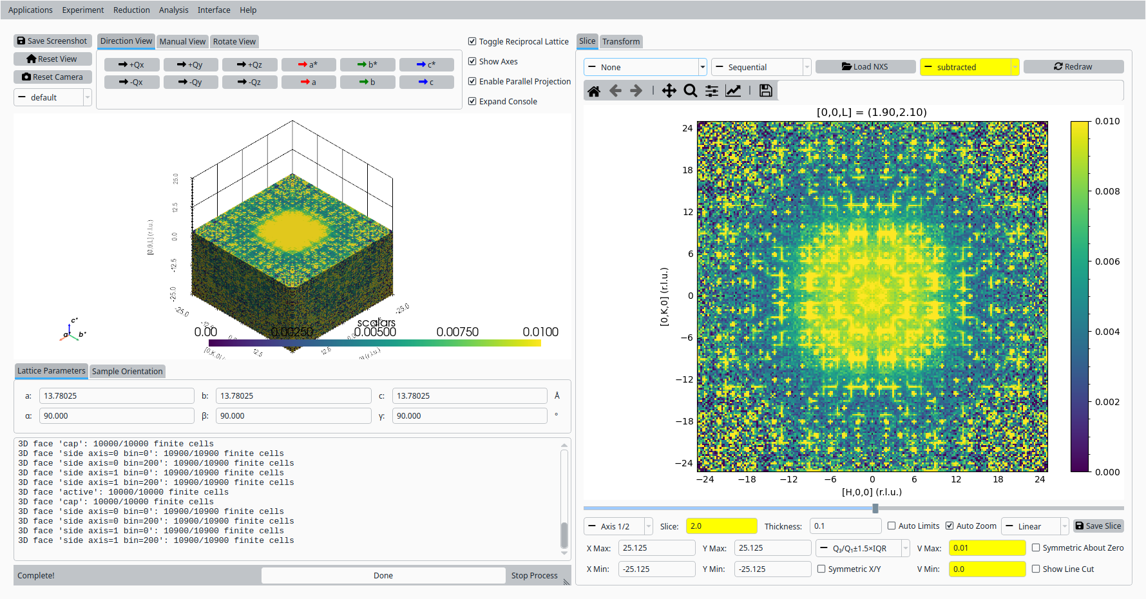1146x599 pixels.
Task: Switch to the Transform tab
Action: coord(621,41)
